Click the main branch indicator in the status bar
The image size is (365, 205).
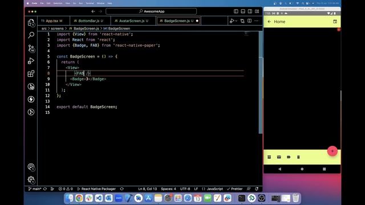[34, 189]
